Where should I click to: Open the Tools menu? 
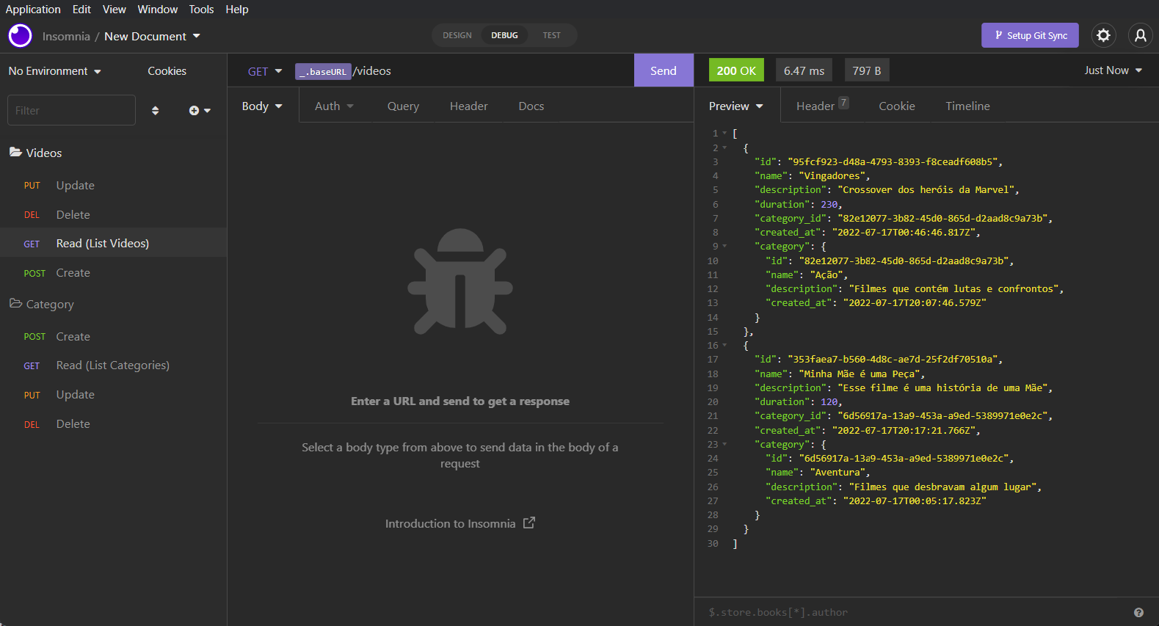(201, 10)
